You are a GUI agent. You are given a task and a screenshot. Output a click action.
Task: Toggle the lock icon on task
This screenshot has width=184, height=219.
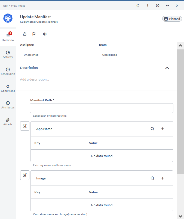click(x=25, y=34)
